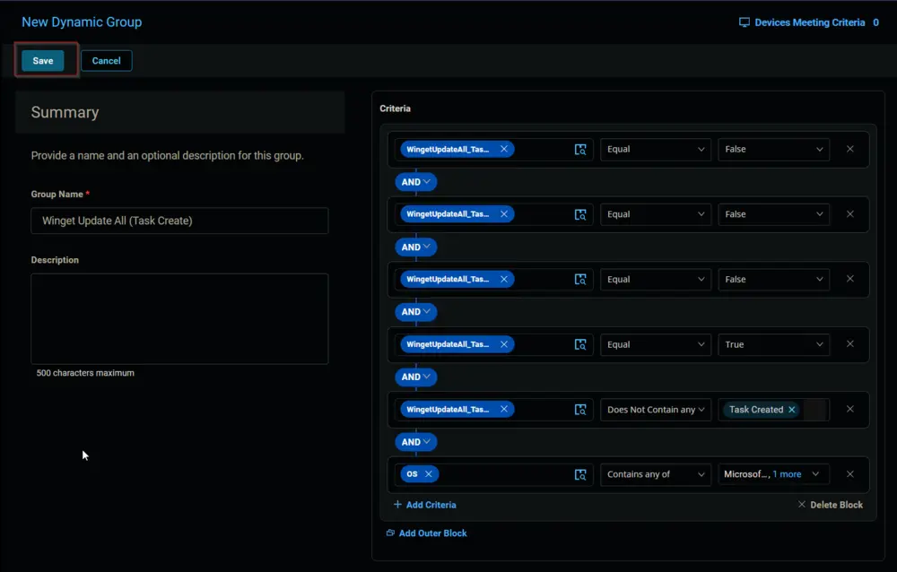
Task: Open the Contains any of dropdown
Action: tap(656, 474)
